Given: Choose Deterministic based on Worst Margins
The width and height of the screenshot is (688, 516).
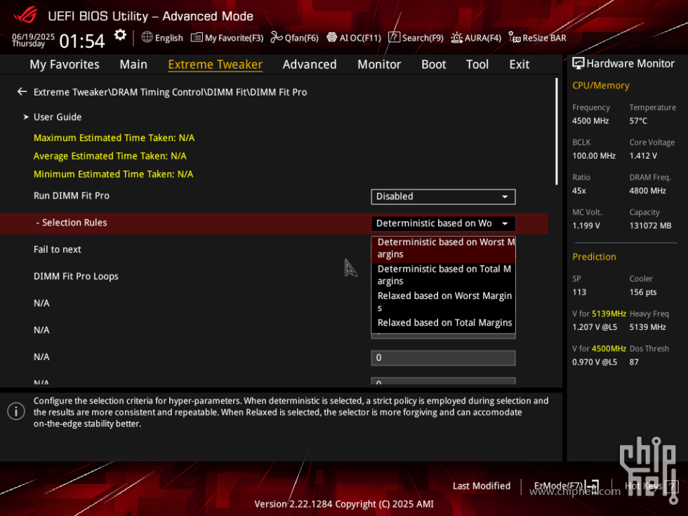Looking at the screenshot, I should [443, 249].
